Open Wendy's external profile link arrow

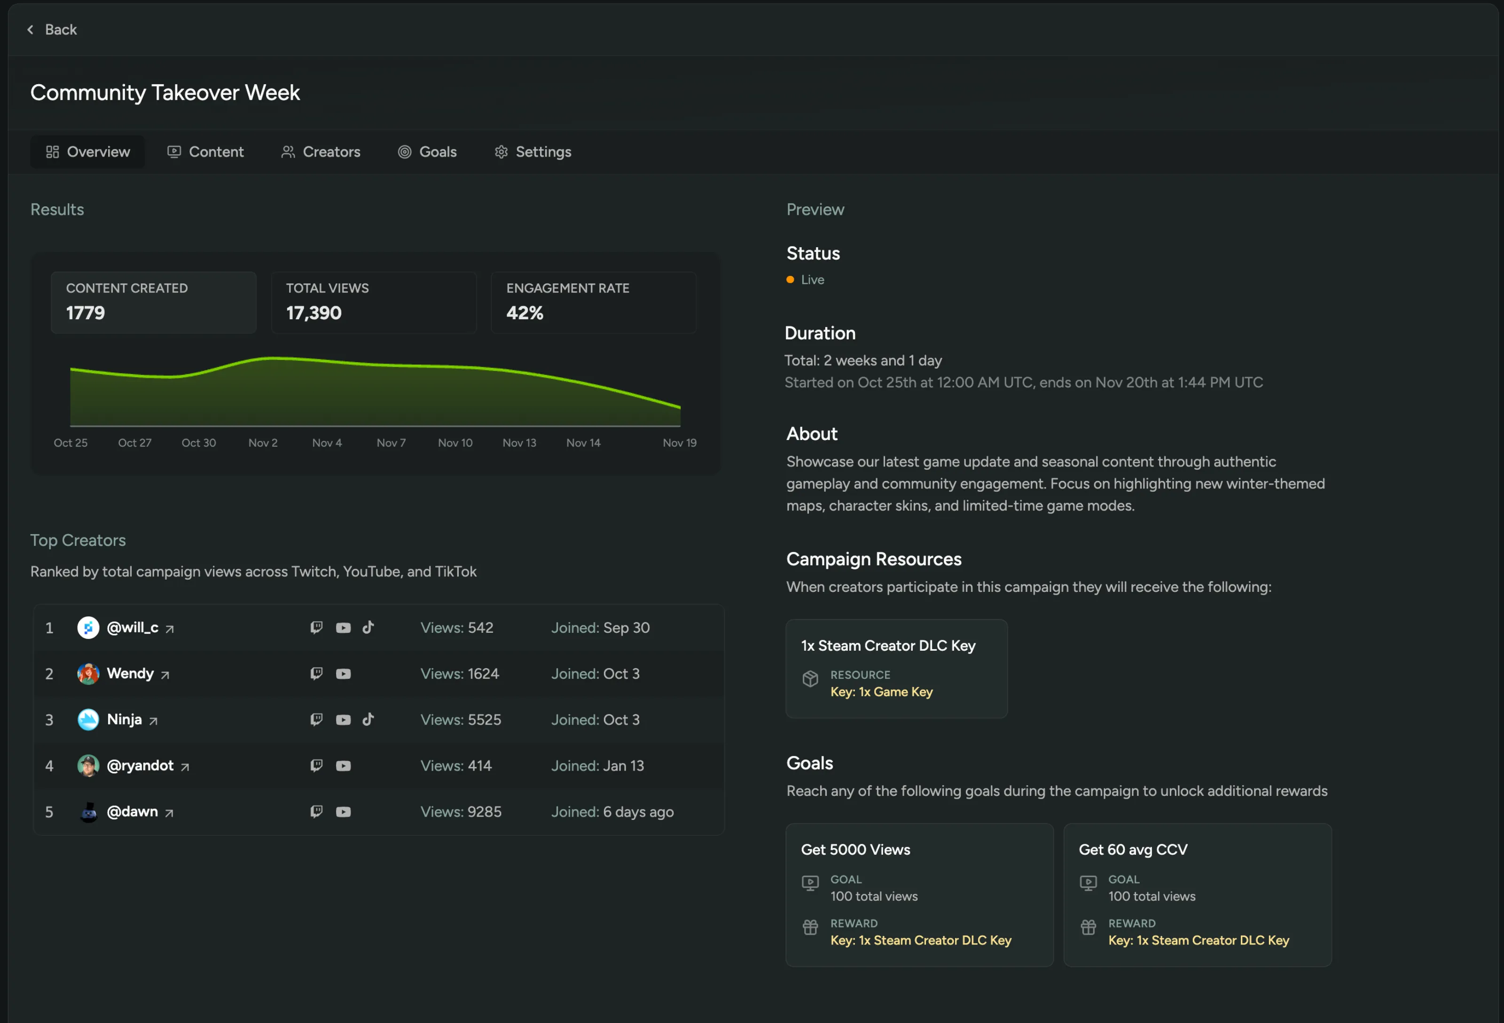(166, 674)
